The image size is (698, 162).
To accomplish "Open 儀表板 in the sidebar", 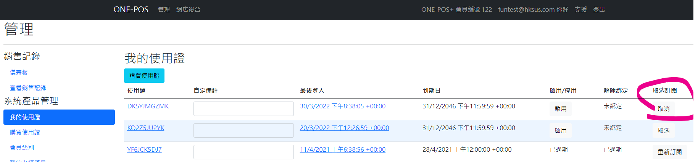I will (19, 73).
